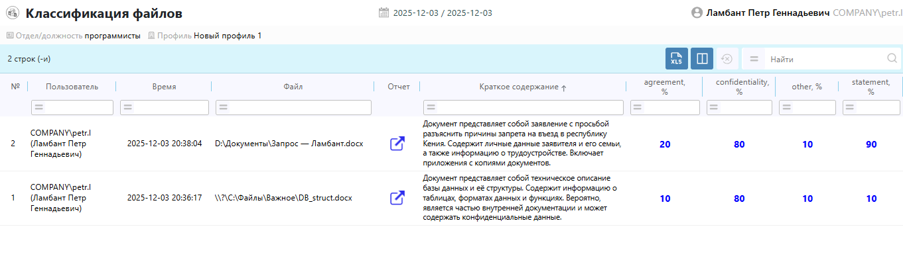Image resolution: width=903 pixels, height=268 pixels.
Task: Open filter operator for Пользователь column
Action: click(x=38, y=107)
